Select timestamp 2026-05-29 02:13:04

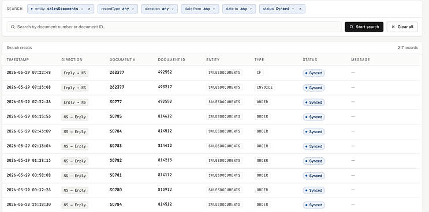click(x=29, y=145)
